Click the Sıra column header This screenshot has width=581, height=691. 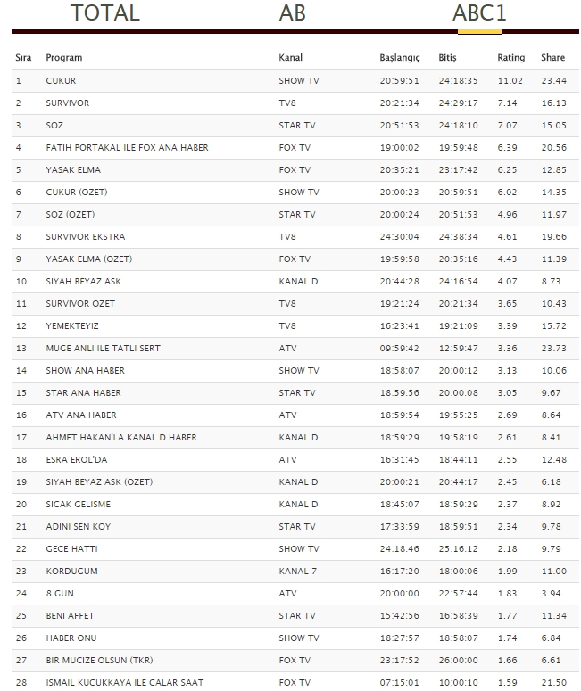[23, 58]
